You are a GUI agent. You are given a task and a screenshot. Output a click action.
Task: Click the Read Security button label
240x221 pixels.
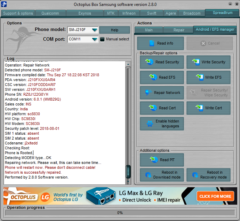pyautogui.click(x=167, y=62)
